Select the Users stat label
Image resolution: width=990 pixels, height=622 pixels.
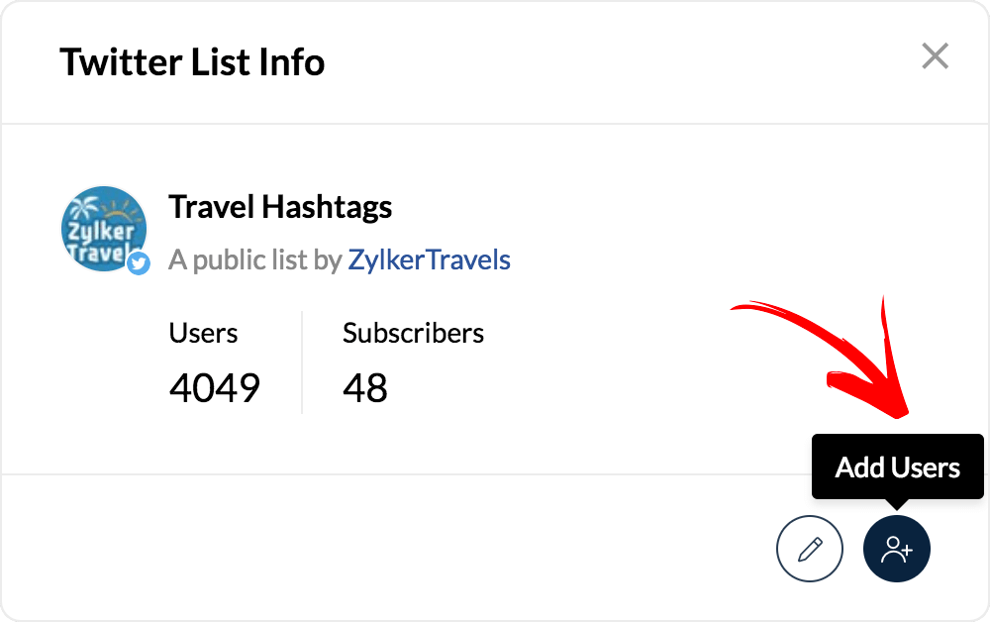(203, 333)
